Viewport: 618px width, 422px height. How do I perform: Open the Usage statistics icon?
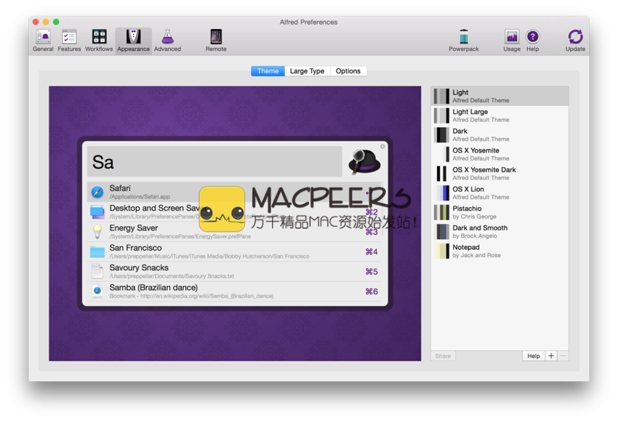pyautogui.click(x=512, y=40)
